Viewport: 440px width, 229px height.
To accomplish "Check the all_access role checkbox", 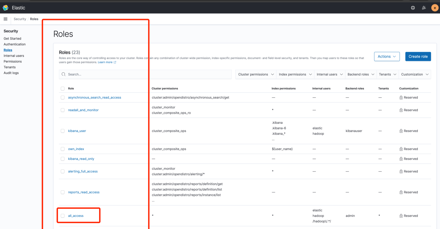I will click(63, 216).
